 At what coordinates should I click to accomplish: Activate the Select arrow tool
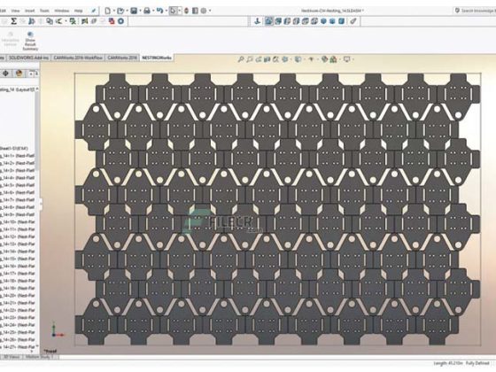173,11
